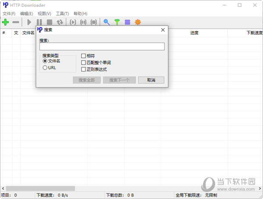Open the 工具(T) menu
Viewport: 263px width, 199px height.
pyautogui.click(x=62, y=14)
